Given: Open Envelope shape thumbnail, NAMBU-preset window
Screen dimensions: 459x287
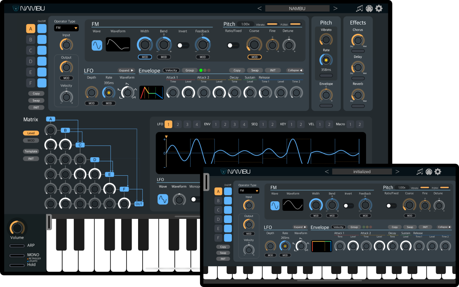Looking at the screenshot, I should point(151,92).
